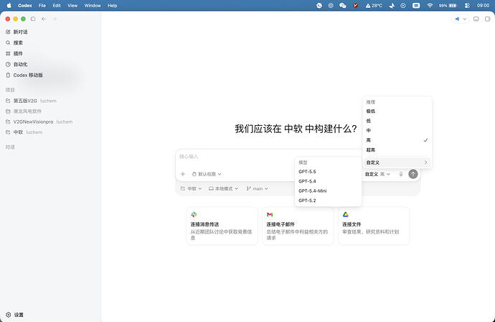The image size is (495, 322).
Task: Click the battery 99% indicator
Action: click(x=448, y=5)
